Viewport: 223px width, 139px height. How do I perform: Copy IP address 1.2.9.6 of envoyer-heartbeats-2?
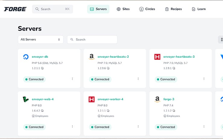coord(108,68)
